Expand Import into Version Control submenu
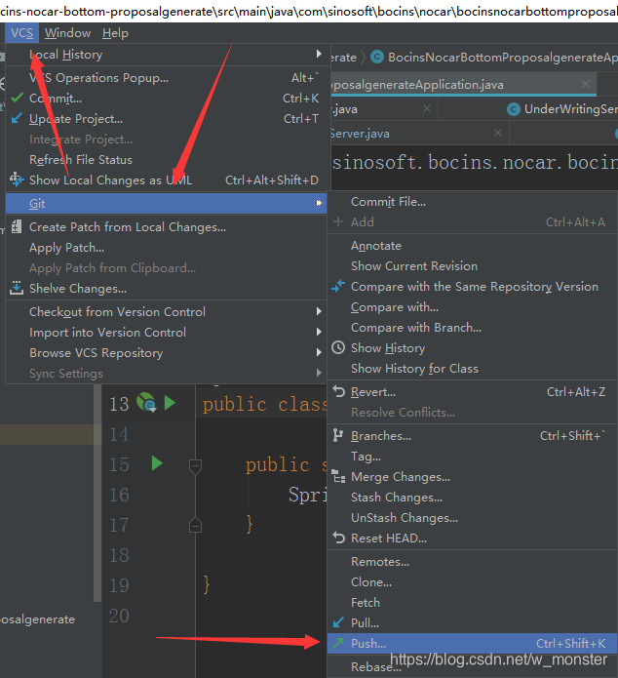Screen dimensions: 618x678 coord(319,332)
